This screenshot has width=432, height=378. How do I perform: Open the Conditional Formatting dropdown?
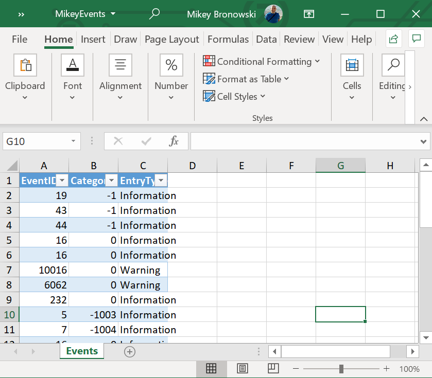click(262, 62)
